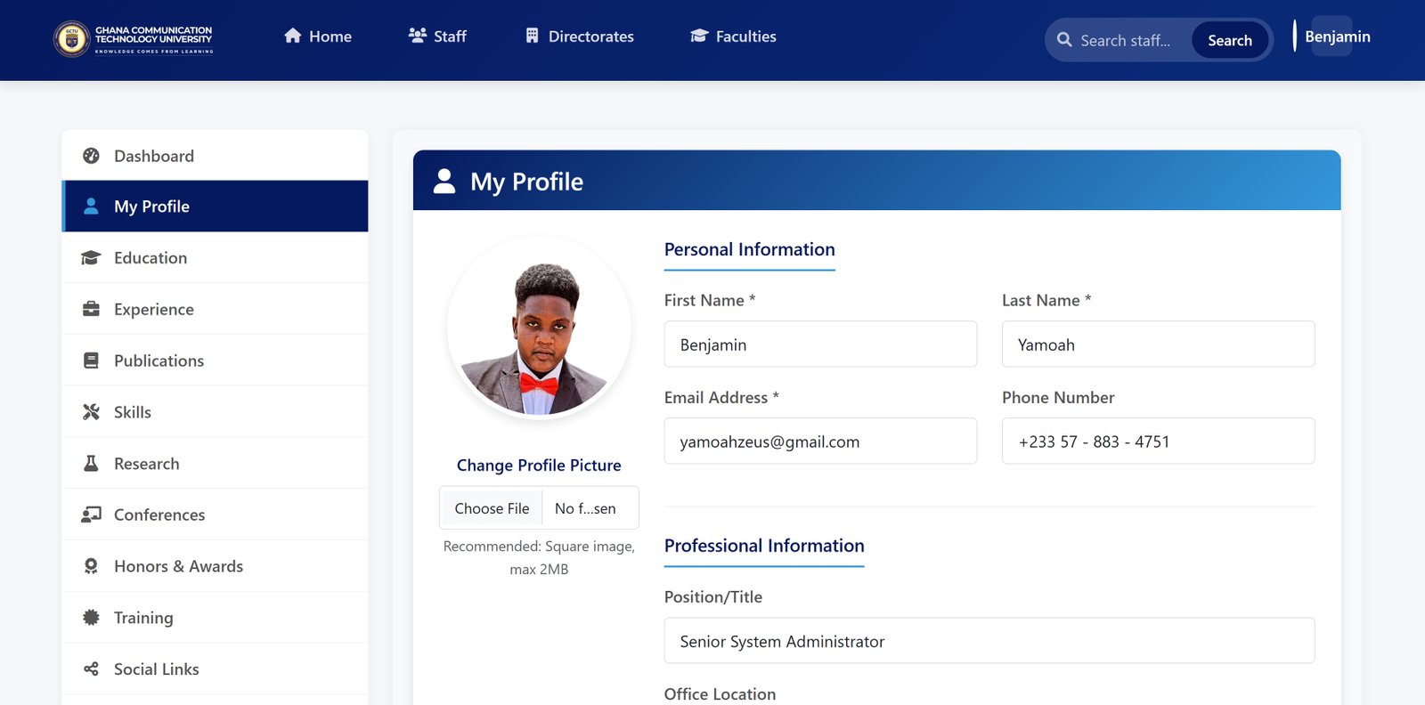The image size is (1425, 705).
Task: Click the graduation cap icon beside Education
Action: coord(91,258)
